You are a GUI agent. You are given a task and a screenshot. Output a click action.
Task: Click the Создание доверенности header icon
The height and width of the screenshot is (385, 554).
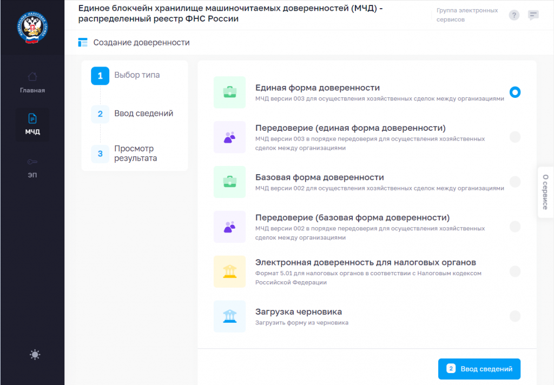tap(82, 42)
